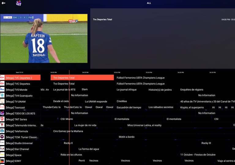Select Motín a bordo program
Viewport: 235px width, 165px height.
coord(126,137)
